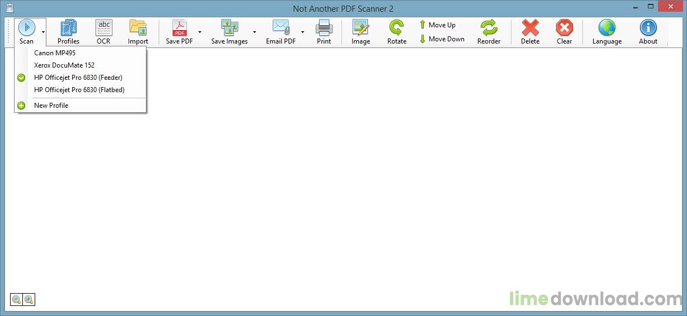
Task: Rotate the selected page
Action: click(x=397, y=32)
